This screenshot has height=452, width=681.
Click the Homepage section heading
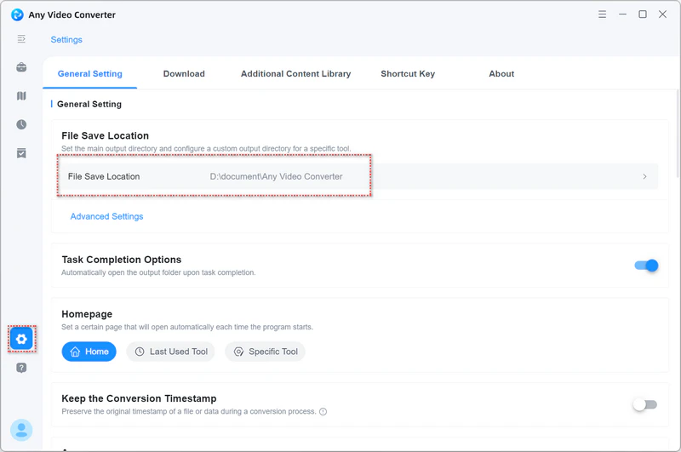pos(87,314)
